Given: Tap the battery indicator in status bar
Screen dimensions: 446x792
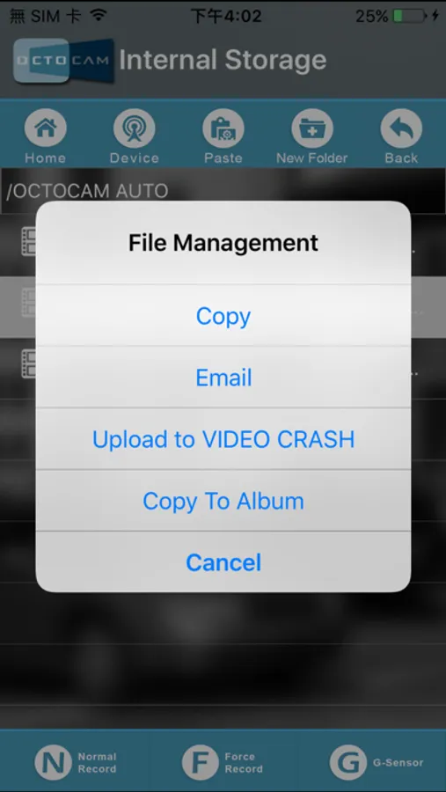Looking at the screenshot, I should pyautogui.click(x=410, y=16).
